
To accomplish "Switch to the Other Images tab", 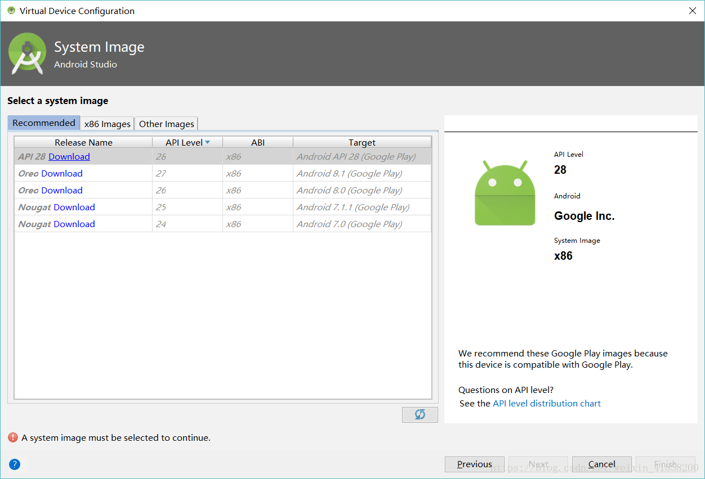I will 167,124.
